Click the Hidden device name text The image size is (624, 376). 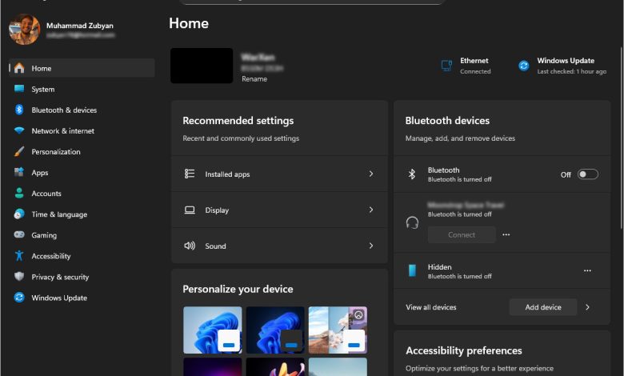[x=439, y=267]
